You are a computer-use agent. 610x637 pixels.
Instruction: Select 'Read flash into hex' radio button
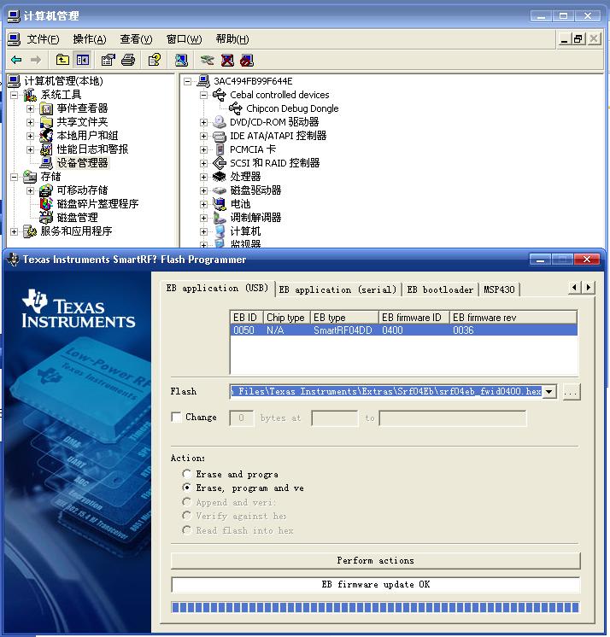coord(186,529)
